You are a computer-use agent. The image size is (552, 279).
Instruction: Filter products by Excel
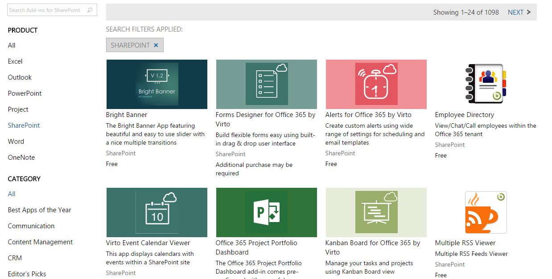point(15,61)
